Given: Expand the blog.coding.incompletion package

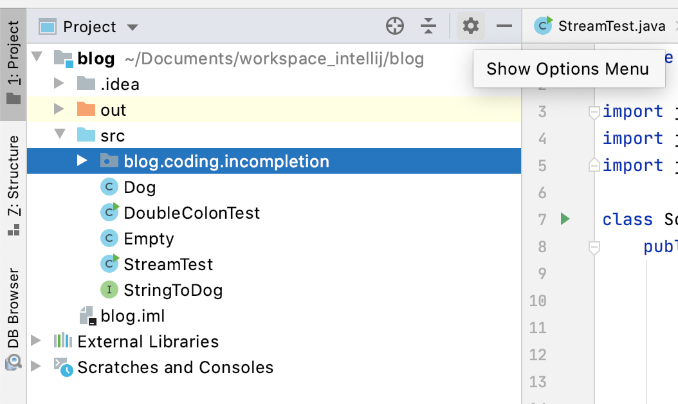Looking at the screenshot, I should [82, 161].
